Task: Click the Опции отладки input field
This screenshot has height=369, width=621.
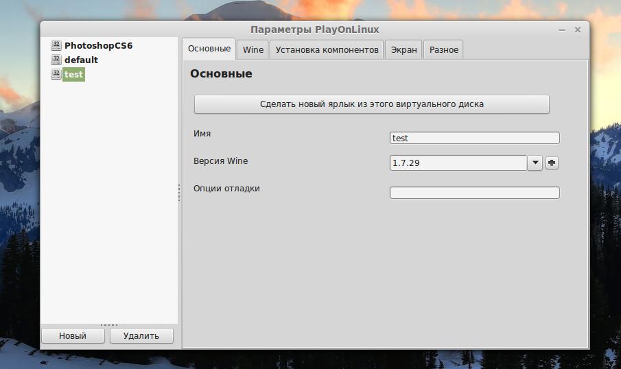Action: point(474,193)
